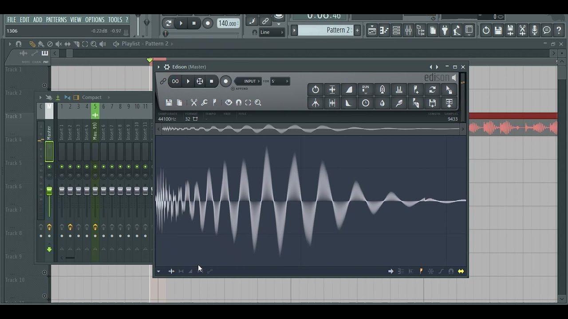Open the Playlist view icon
The height and width of the screenshot is (319, 568).
click(x=372, y=30)
